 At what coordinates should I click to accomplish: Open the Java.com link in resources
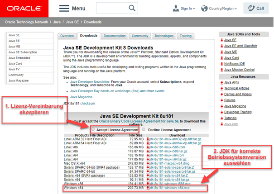coord(231,124)
